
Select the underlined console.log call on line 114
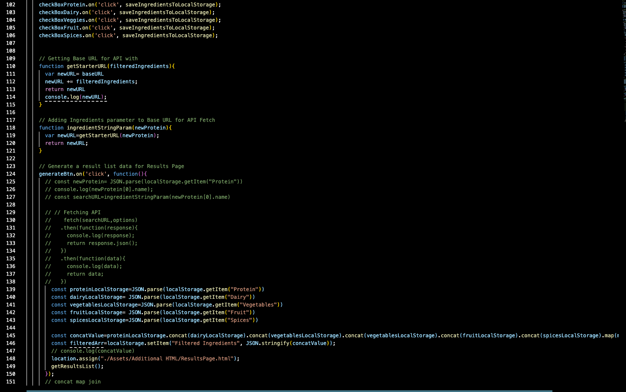(x=75, y=97)
